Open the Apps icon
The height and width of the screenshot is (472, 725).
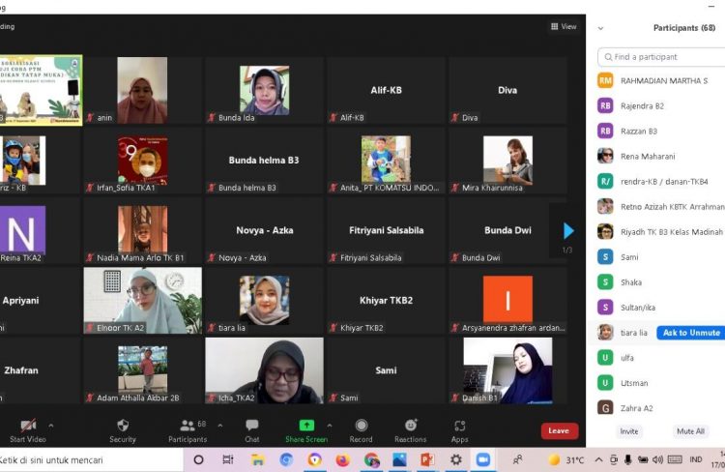459,426
